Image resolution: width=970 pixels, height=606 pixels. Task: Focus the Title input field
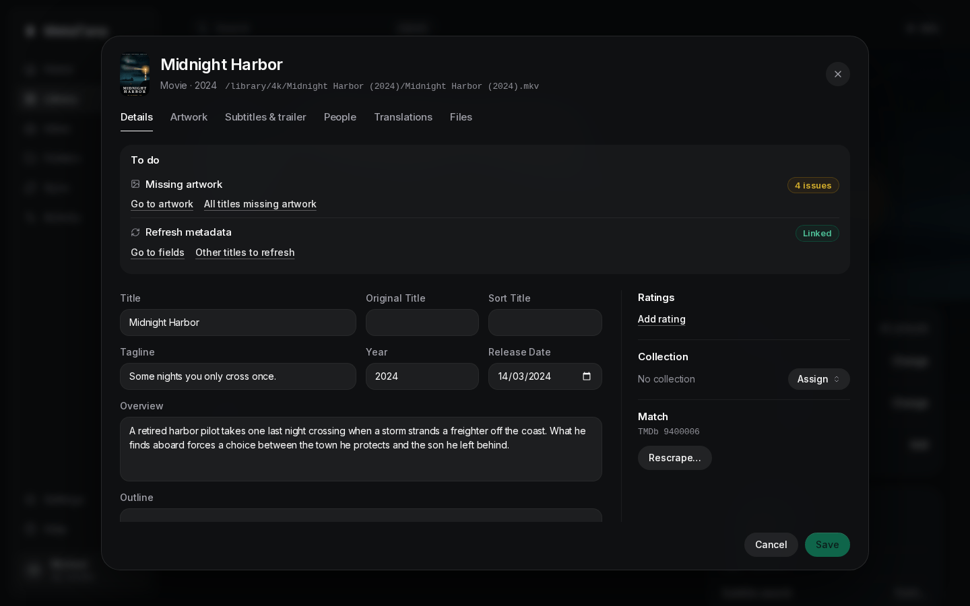238,323
